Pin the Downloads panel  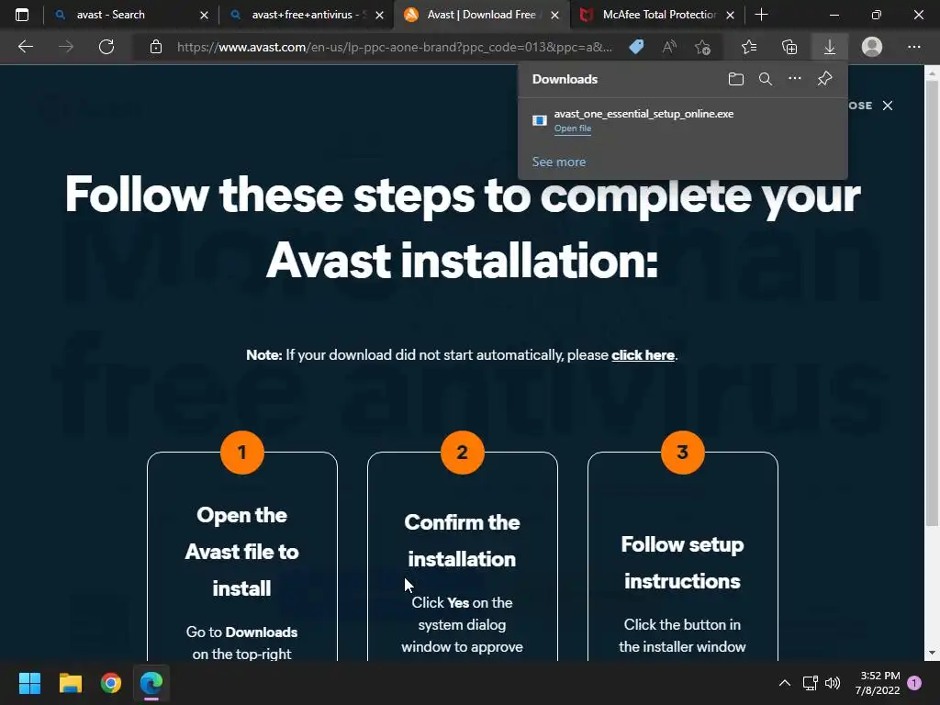[825, 79]
